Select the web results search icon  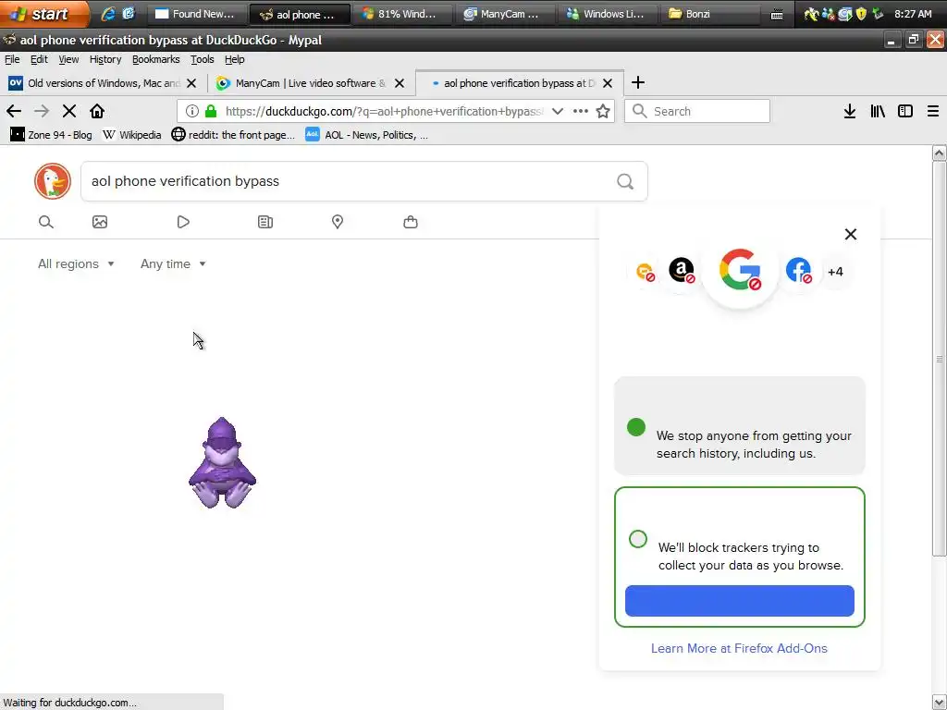(46, 222)
